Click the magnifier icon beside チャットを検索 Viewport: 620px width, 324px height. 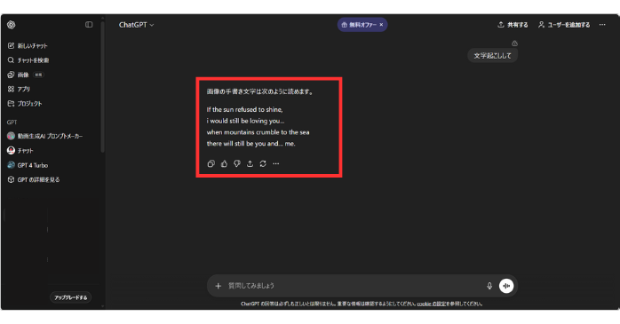tap(11, 60)
